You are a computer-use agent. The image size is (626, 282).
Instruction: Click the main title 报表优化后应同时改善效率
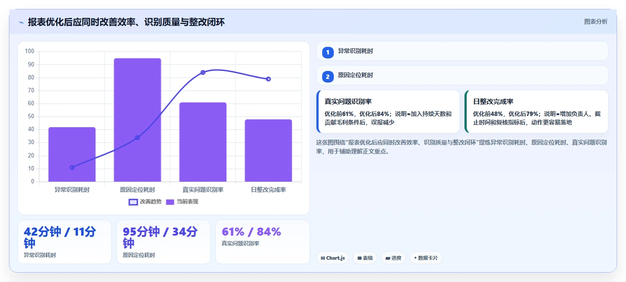point(126,22)
